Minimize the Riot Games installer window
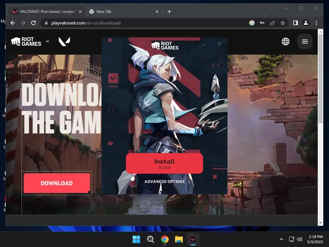 pyautogui.click(x=203, y=44)
